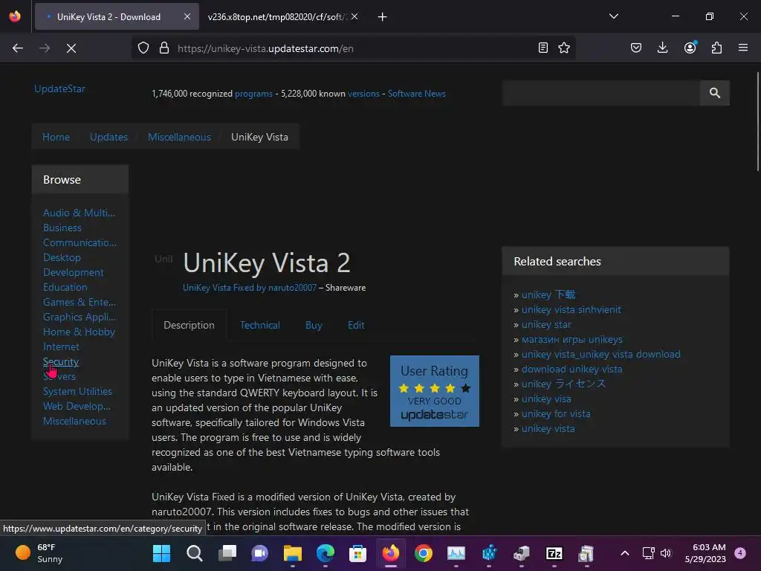Click the site security padlock icon
Viewport: 761px width, 571px height.
click(164, 48)
